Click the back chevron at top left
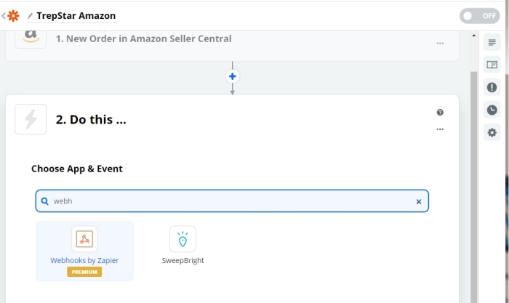 [x=4, y=15]
